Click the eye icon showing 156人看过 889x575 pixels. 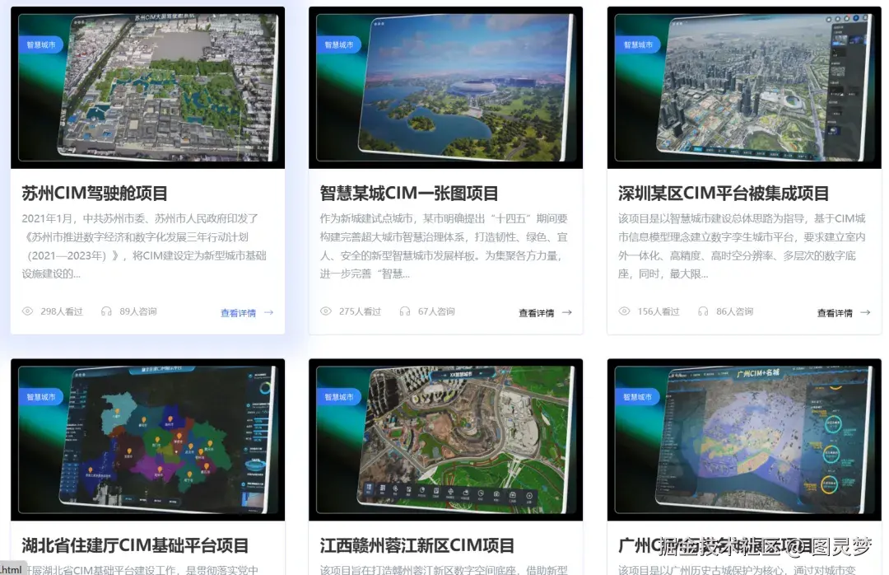click(624, 311)
